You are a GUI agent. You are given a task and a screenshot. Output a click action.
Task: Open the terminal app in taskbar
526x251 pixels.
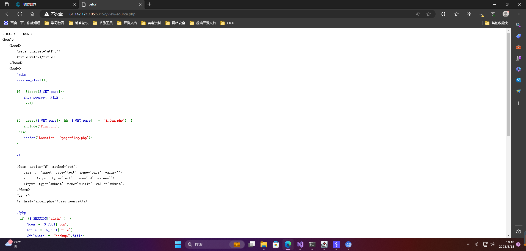point(312,244)
